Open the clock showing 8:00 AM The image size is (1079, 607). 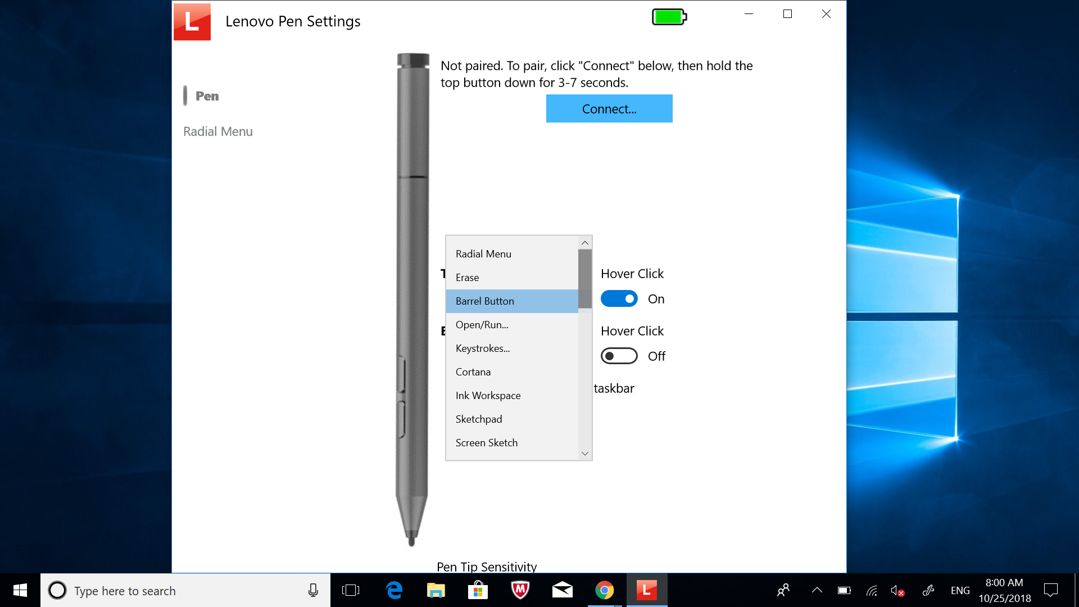1004,591
